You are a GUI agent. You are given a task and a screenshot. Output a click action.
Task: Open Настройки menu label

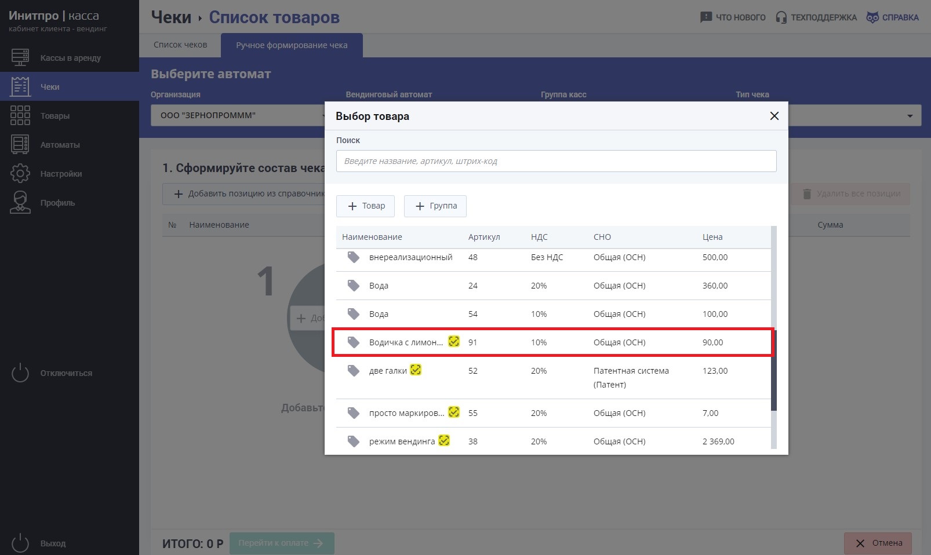click(x=61, y=174)
